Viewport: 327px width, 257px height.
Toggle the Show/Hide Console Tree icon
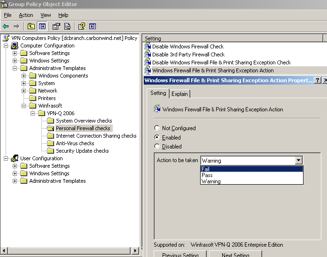point(42,26)
